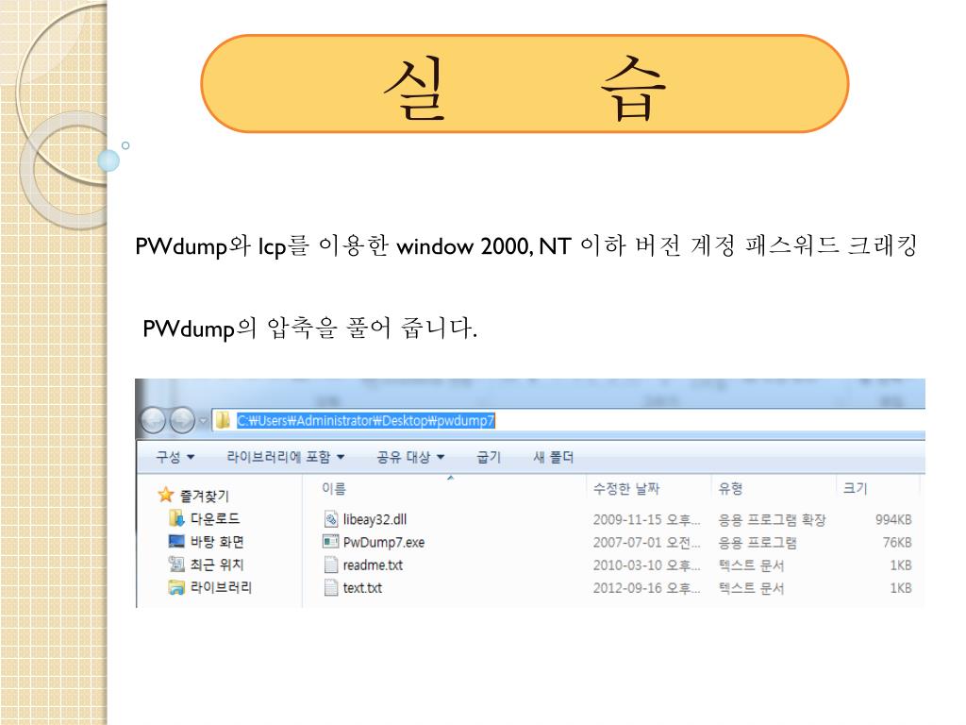Click the PwDump7.exe program icon
This screenshot has height=725, width=966.
pos(331,542)
